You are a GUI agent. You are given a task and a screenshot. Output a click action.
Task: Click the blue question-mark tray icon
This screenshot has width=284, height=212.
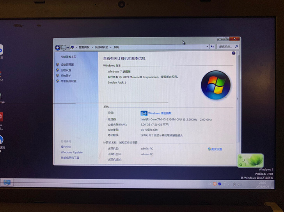click(220, 184)
